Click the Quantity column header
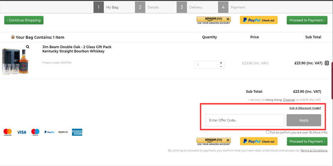Viewport: 333px width, 166px height. [x=209, y=37]
